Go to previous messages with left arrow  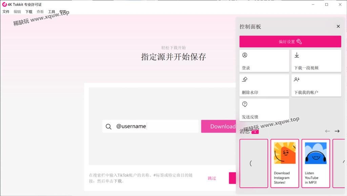(x=327, y=131)
